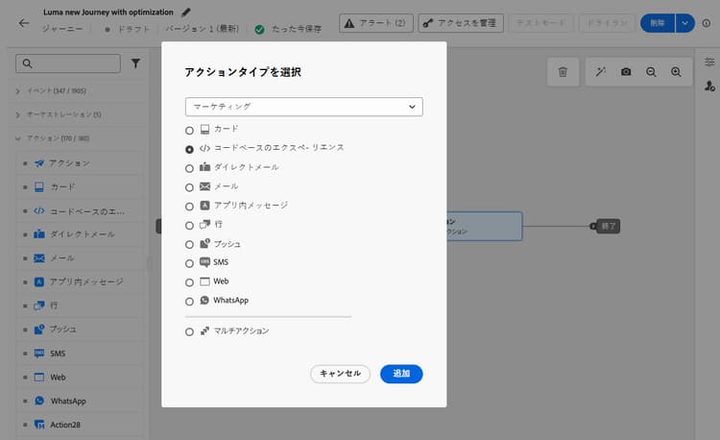Open the settings sliders icon in right rail
The width and height of the screenshot is (720, 440).
(709, 62)
